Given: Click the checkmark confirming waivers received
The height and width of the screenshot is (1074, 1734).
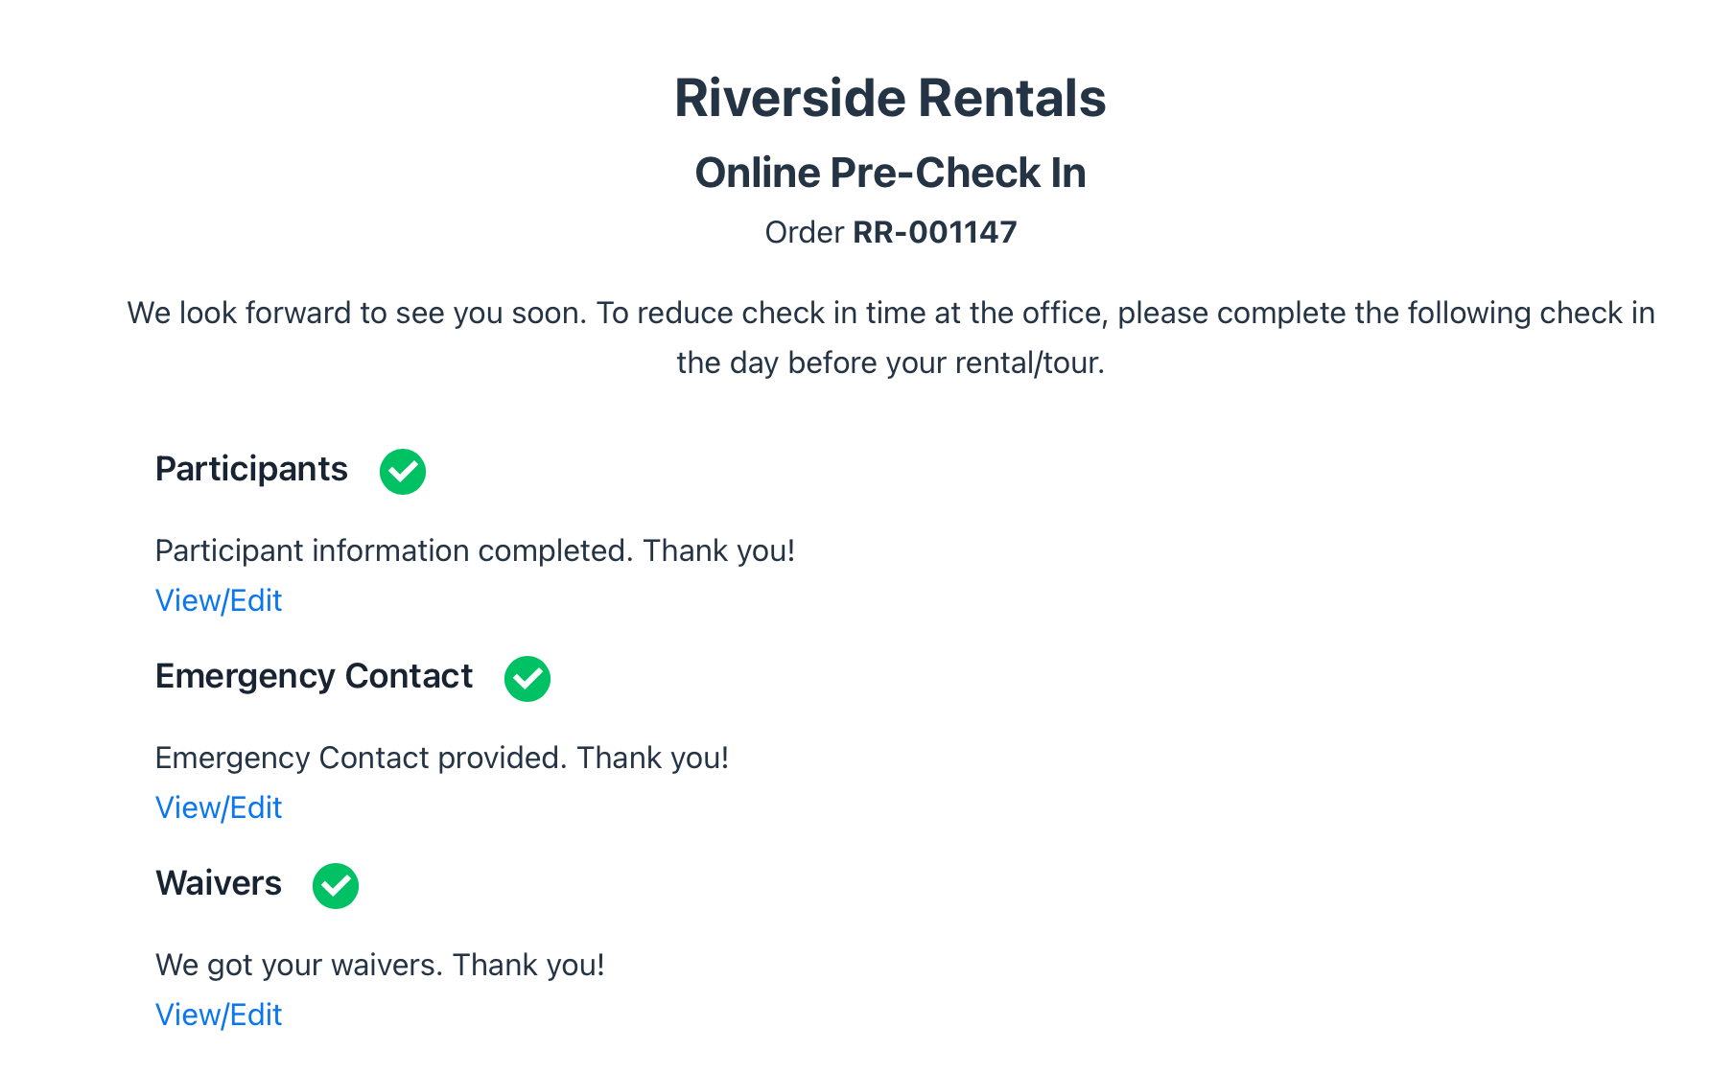Looking at the screenshot, I should click(335, 886).
